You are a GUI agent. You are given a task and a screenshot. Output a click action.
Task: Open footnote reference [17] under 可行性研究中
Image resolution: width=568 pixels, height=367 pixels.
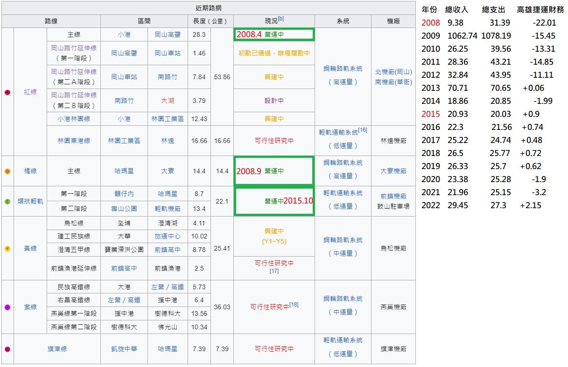274,271
